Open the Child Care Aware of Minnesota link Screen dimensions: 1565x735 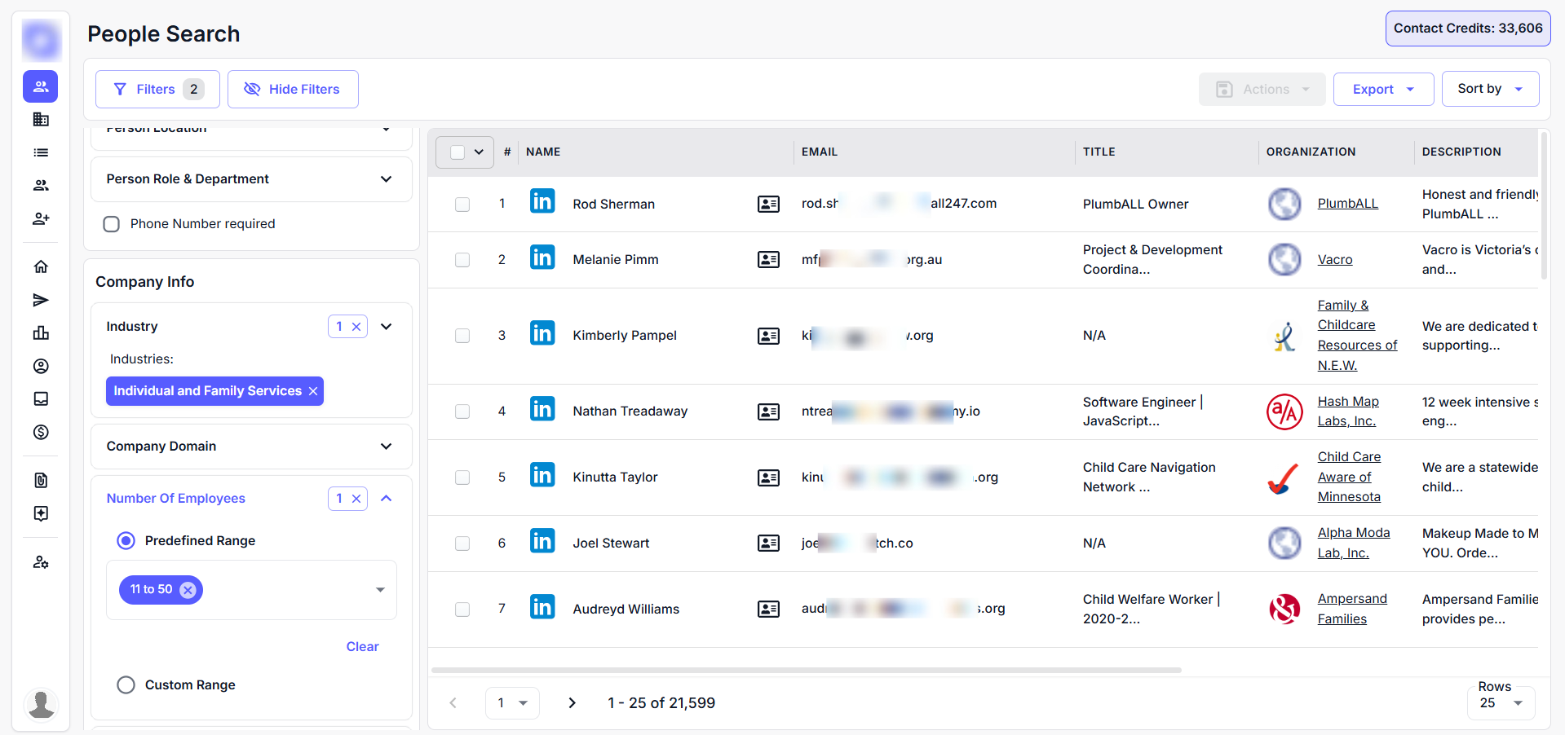pyautogui.click(x=1349, y=477)
